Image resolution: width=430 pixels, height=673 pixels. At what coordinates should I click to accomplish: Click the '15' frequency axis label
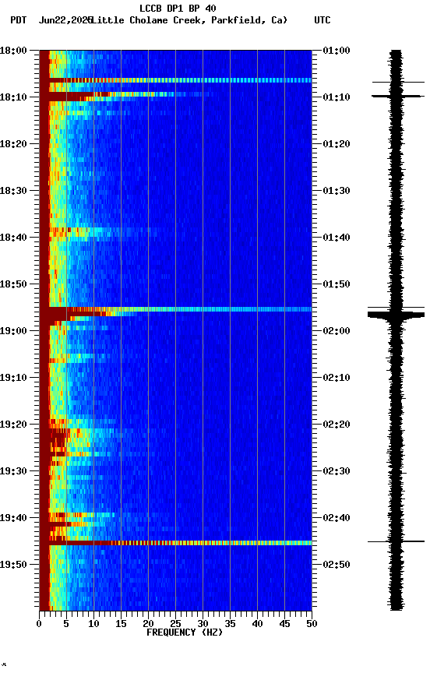tap(121, 624)
